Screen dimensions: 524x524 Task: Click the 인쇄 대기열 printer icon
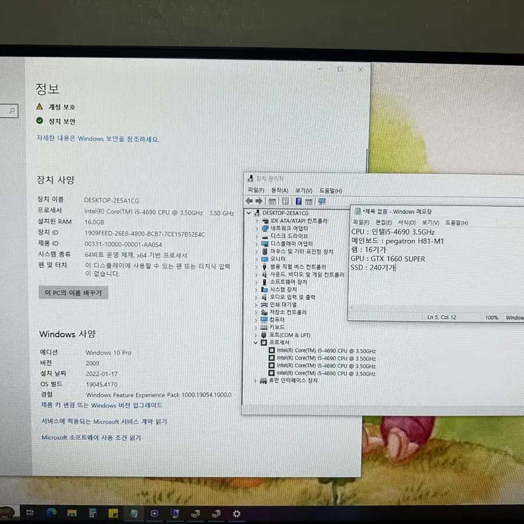(x=264, y=305)
